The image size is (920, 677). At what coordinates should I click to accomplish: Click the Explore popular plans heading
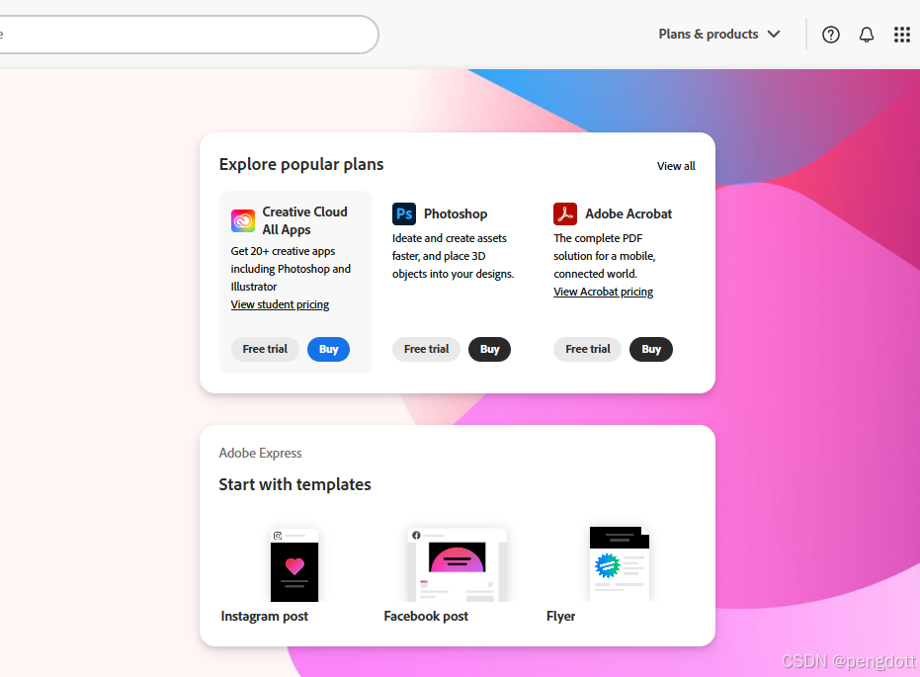pyautogui.click(x=301, y=164)
